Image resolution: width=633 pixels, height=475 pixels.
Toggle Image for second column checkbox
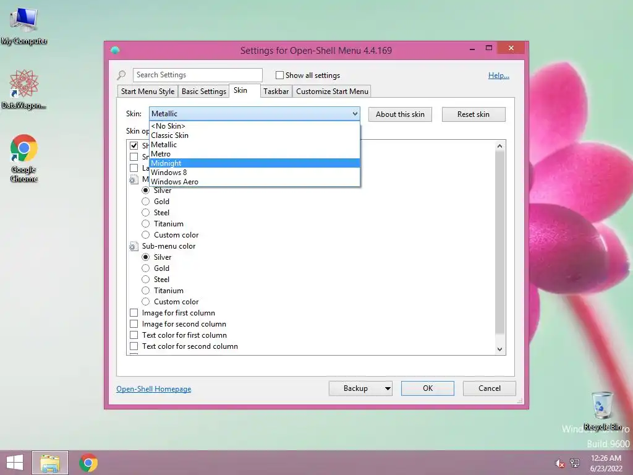[x=134, y=324]
